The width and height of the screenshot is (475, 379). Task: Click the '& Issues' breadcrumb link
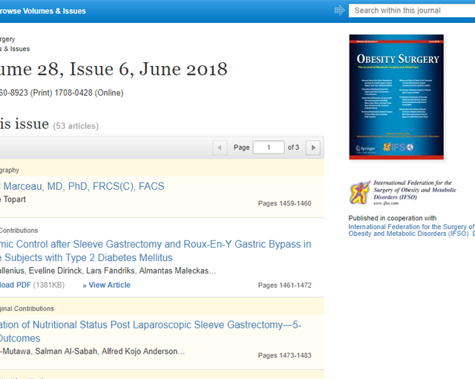coord(15,49)
